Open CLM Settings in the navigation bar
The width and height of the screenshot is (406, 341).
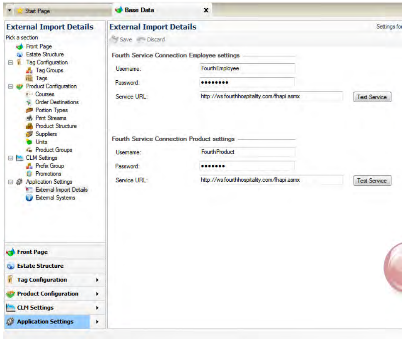(x=55, y=308)
